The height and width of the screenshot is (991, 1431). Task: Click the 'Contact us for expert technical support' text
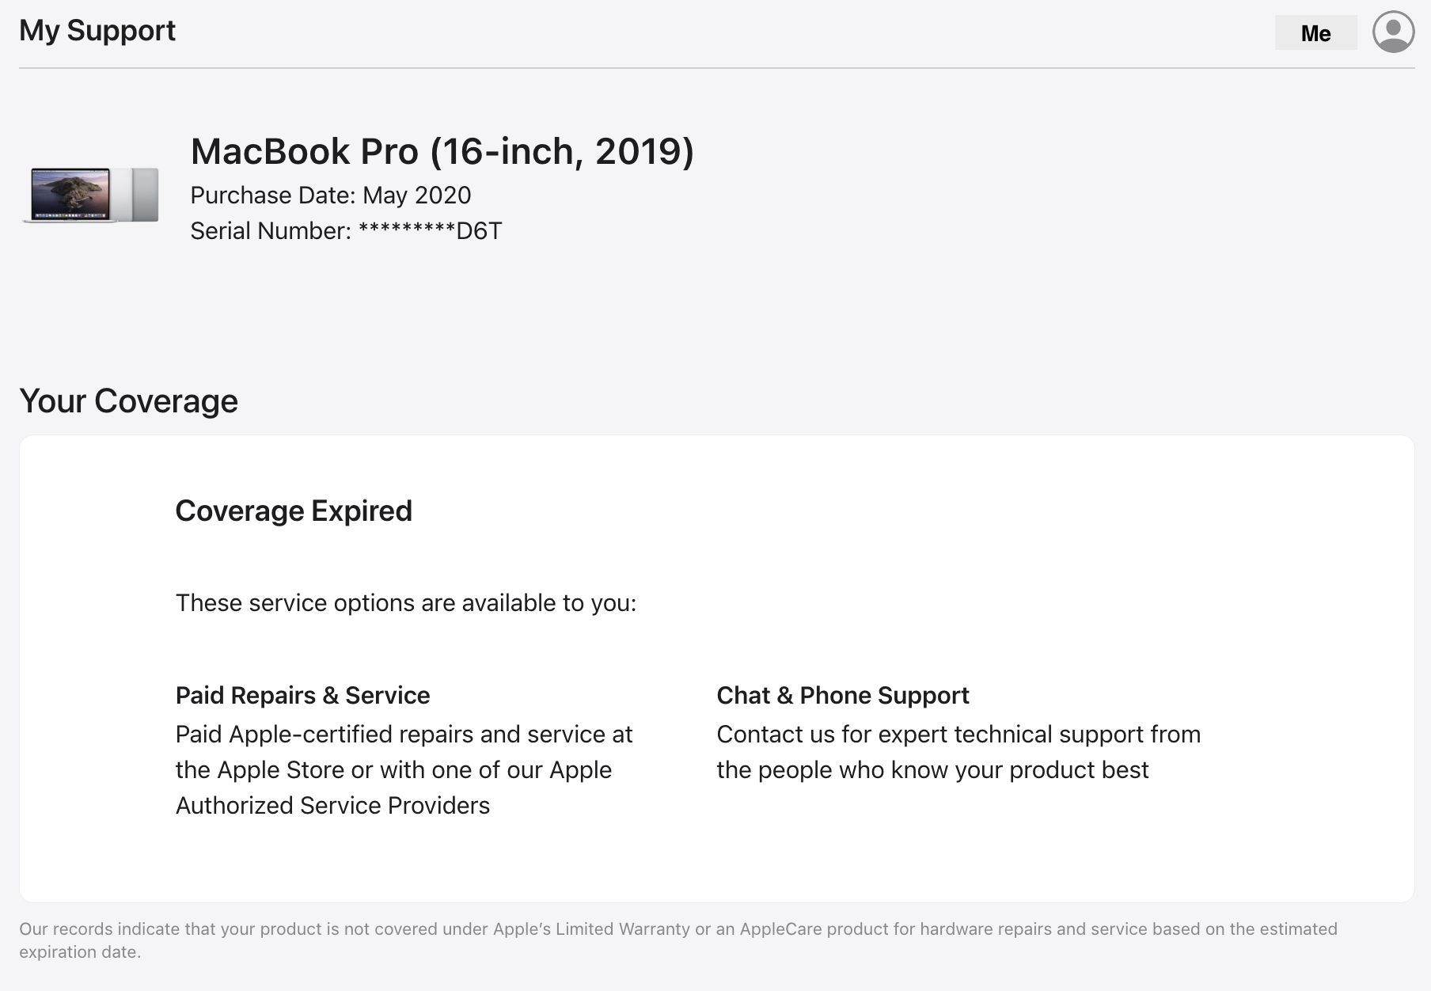coord(958,735)
